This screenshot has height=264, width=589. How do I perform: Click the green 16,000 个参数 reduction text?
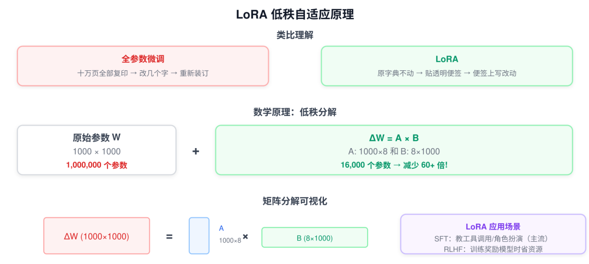394,165
